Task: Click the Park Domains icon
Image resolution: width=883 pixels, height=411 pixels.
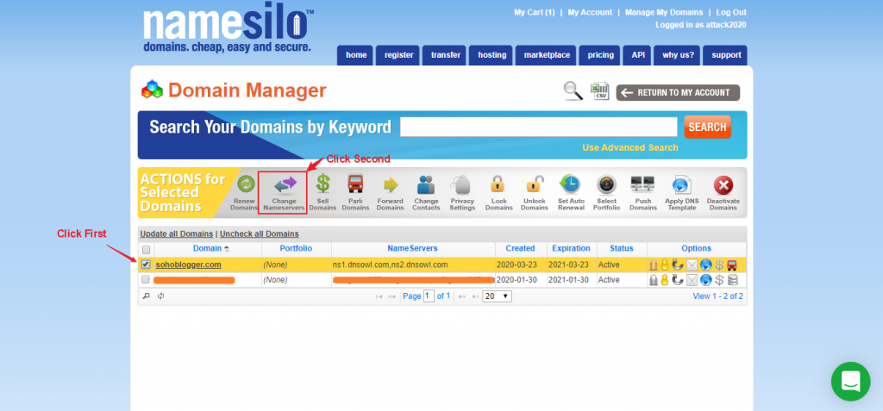Action: pyautogui.click(x=354, y=184)
